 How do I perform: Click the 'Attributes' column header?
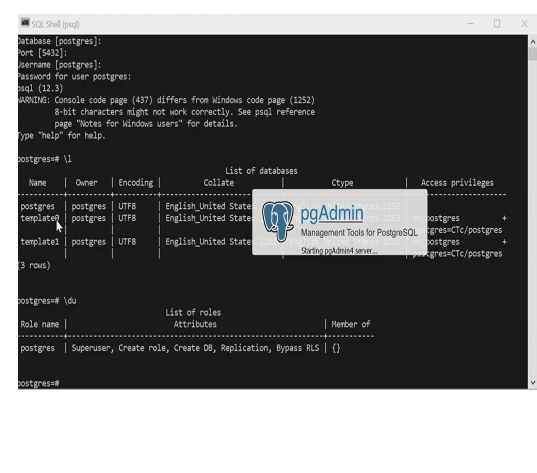(x=195, y=324)
